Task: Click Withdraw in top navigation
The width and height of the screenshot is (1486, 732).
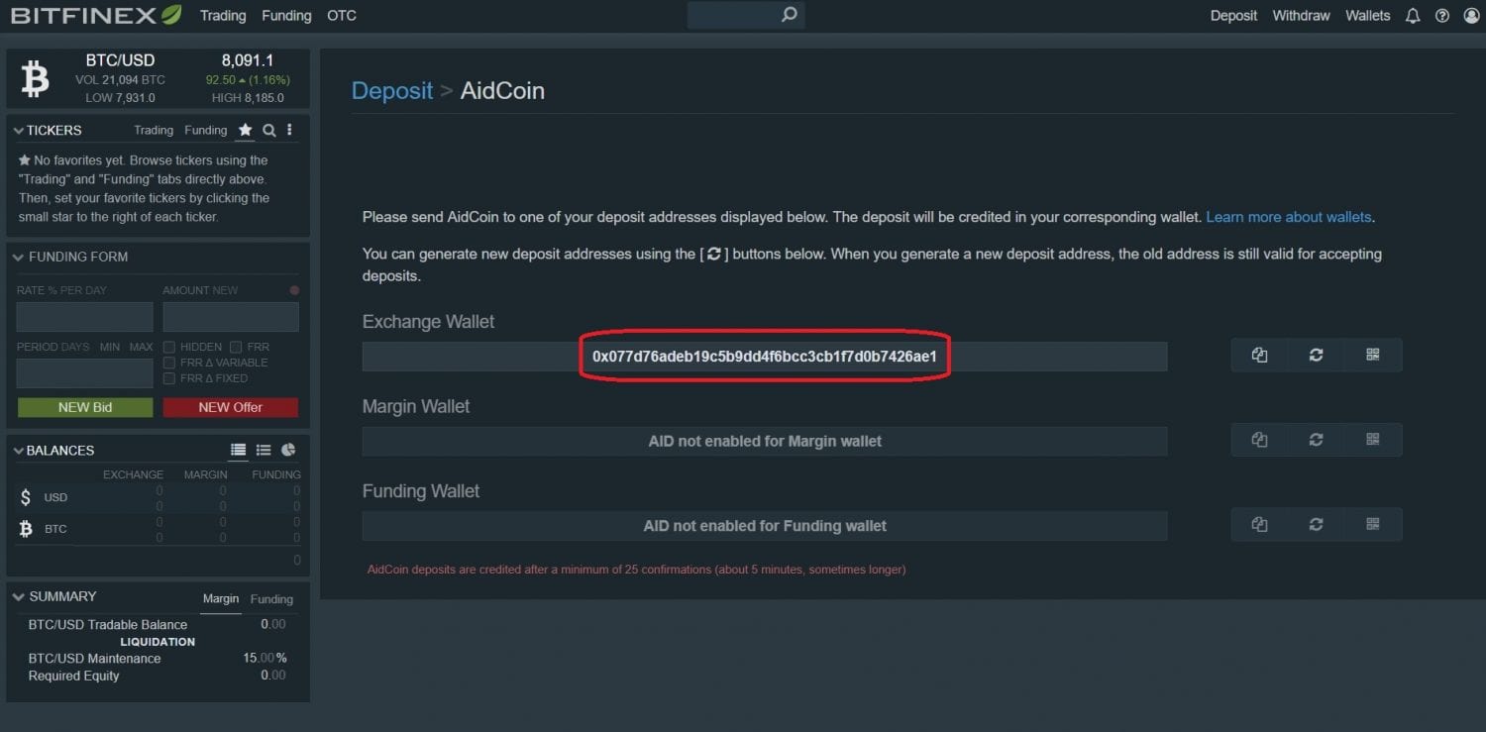Action: pos(1301,16)
